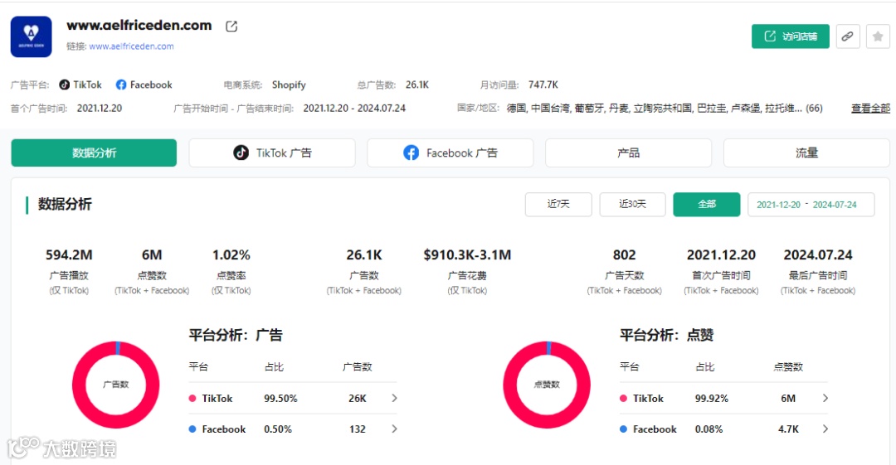Open the end date 2024-07-24 field
The image size is (896, 465).
(835, 205)
